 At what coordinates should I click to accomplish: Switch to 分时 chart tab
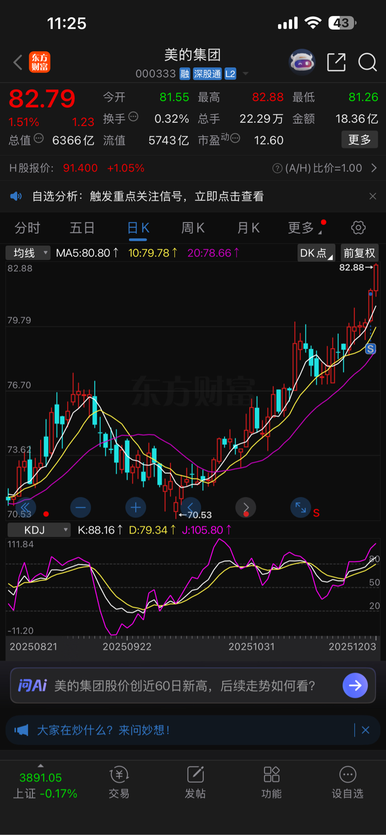(x=27, y=228)
